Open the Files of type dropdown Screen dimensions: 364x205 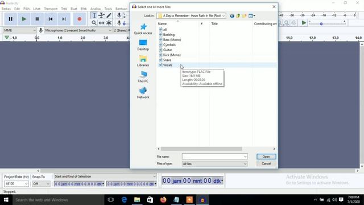click(x=215, y=164)
